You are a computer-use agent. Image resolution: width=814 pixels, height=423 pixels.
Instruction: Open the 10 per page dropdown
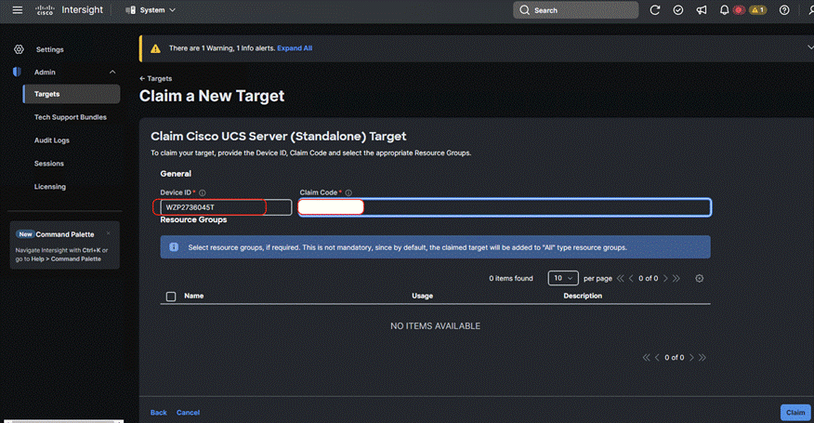pos(563,278)
